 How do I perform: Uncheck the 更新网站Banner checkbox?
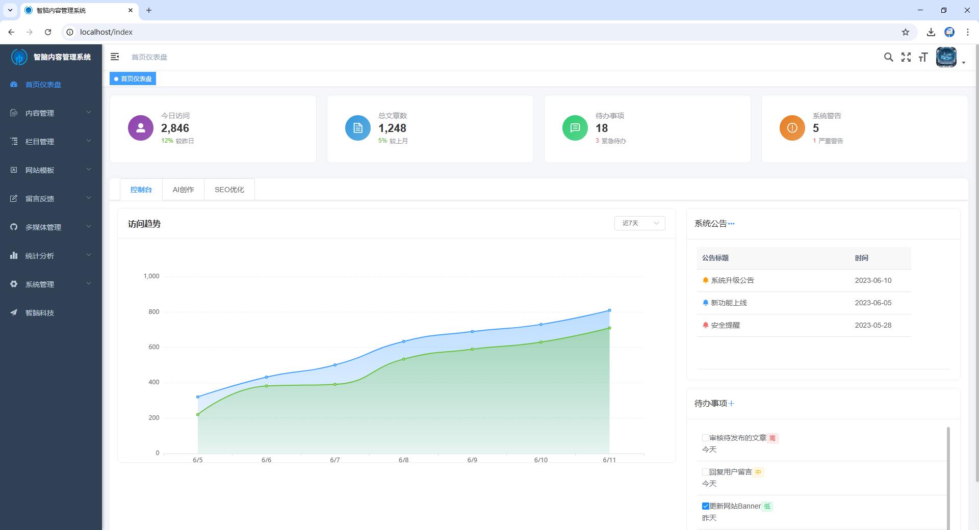(705, 506)
